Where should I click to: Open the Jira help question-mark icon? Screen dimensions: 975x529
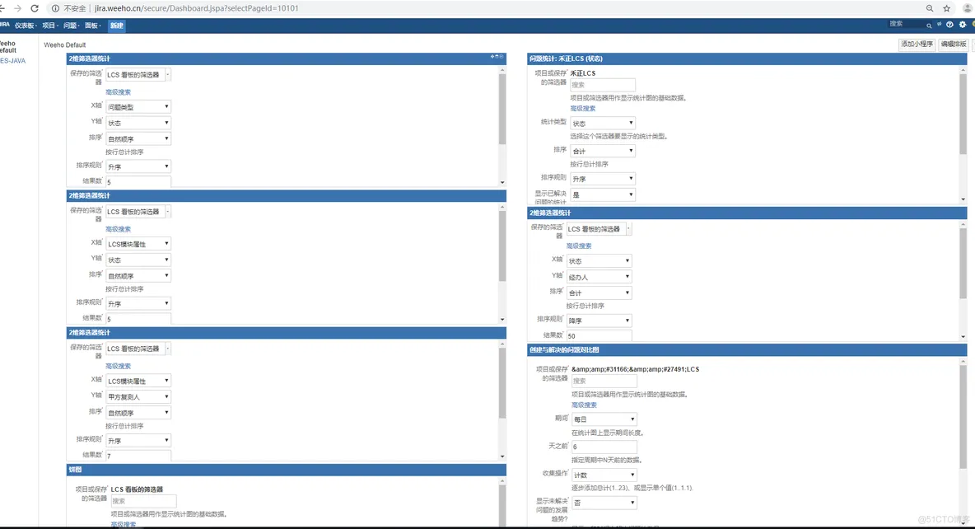click(x=949, y=25)
